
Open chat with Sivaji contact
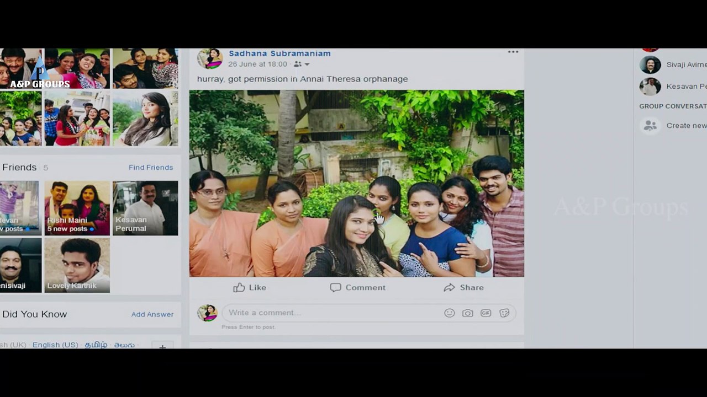tap(673, 65)
